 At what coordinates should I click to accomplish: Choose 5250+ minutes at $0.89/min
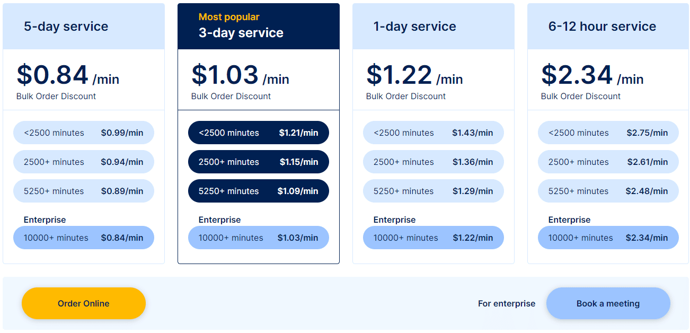[84, 191]
